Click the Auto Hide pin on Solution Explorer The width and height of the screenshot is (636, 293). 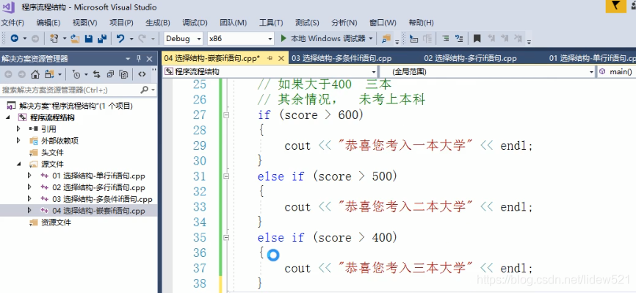click(138, 59)
